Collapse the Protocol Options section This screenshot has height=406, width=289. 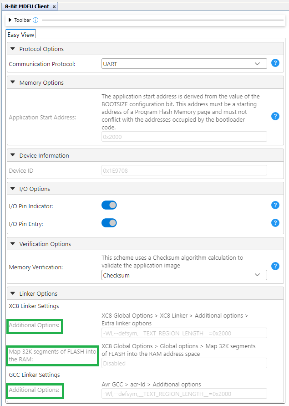coord(12,49)
